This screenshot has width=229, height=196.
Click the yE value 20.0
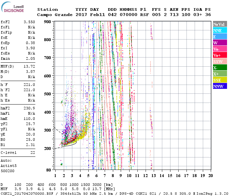30,135
